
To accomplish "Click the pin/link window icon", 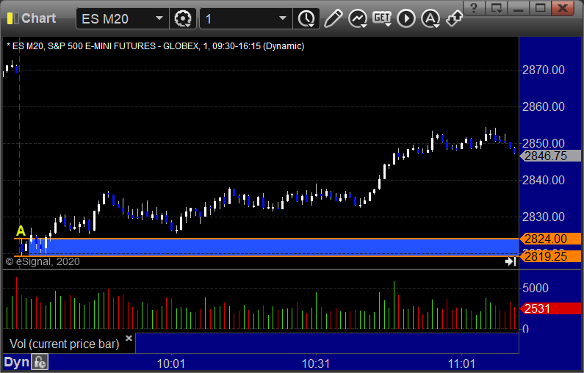I will coord(454,18).
